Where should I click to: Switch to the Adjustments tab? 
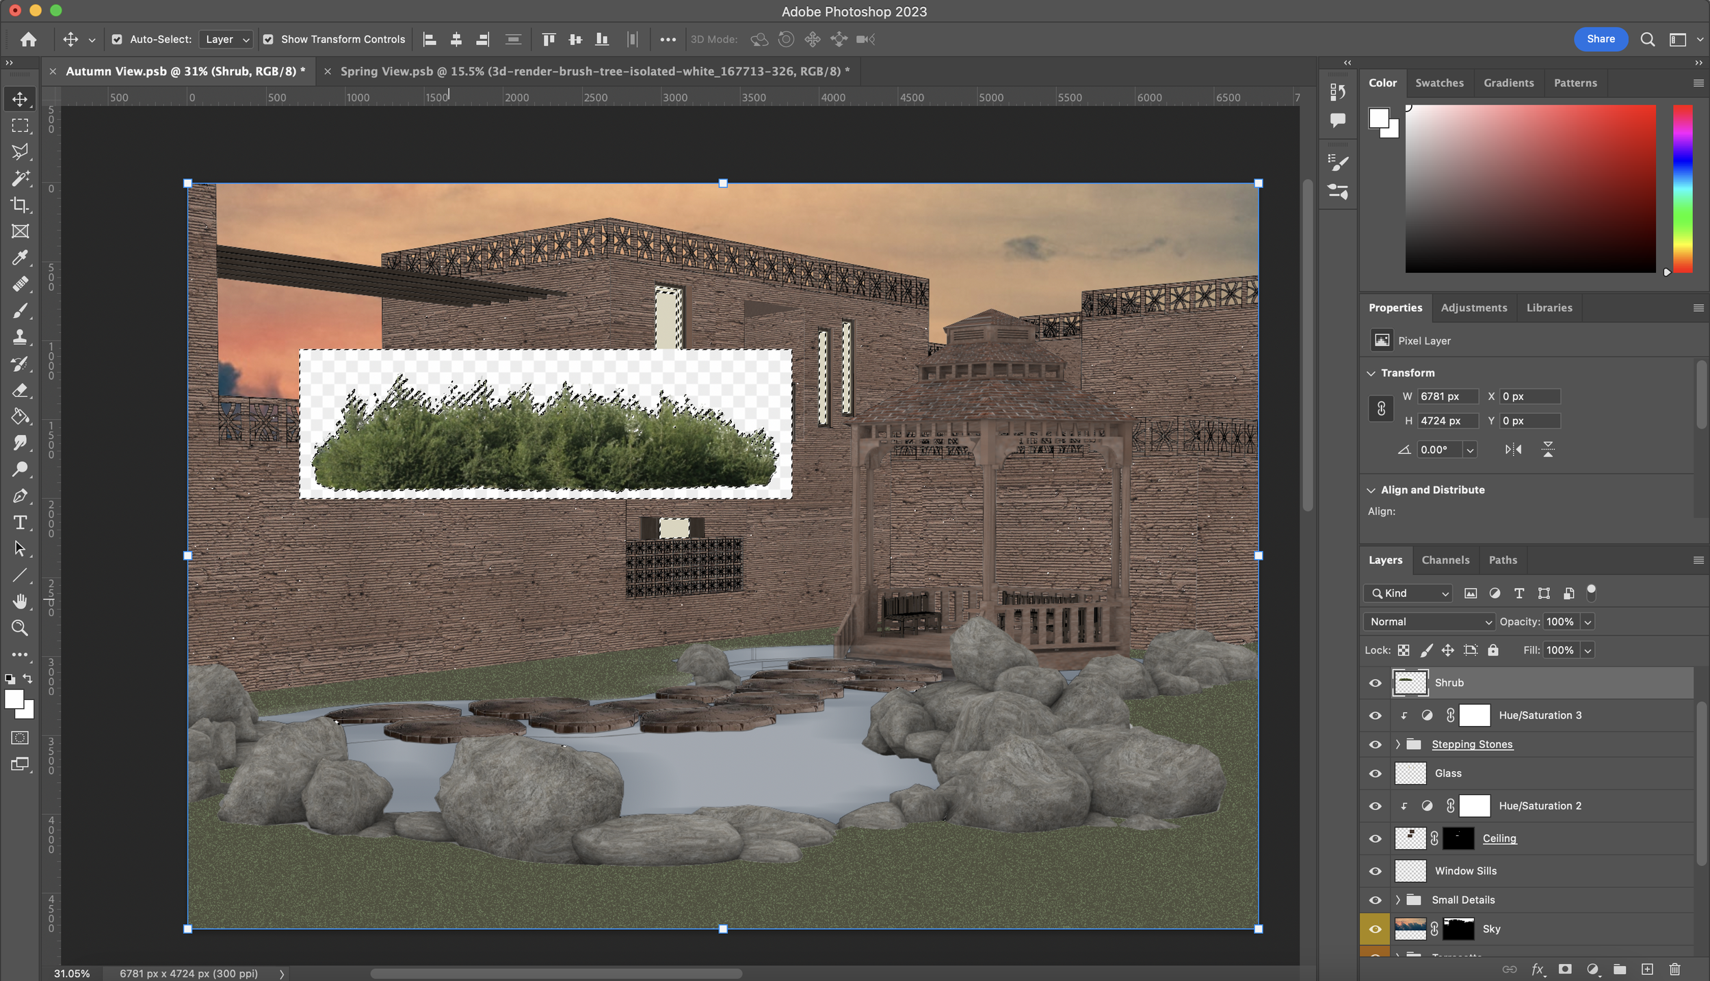click(x=1473, y=308)
